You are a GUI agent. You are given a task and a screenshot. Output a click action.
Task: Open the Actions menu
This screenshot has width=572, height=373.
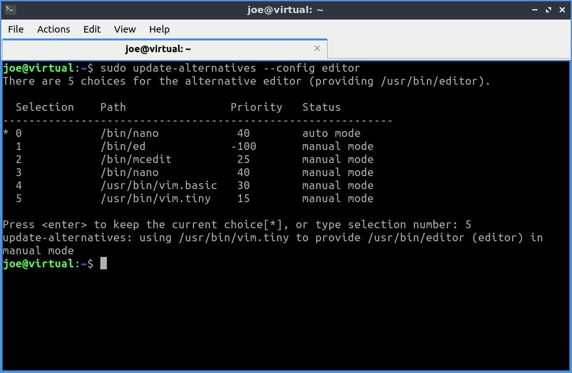point(53,29)
